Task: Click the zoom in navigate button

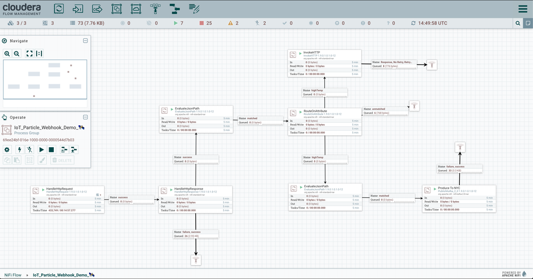Action: coord(7,53)
